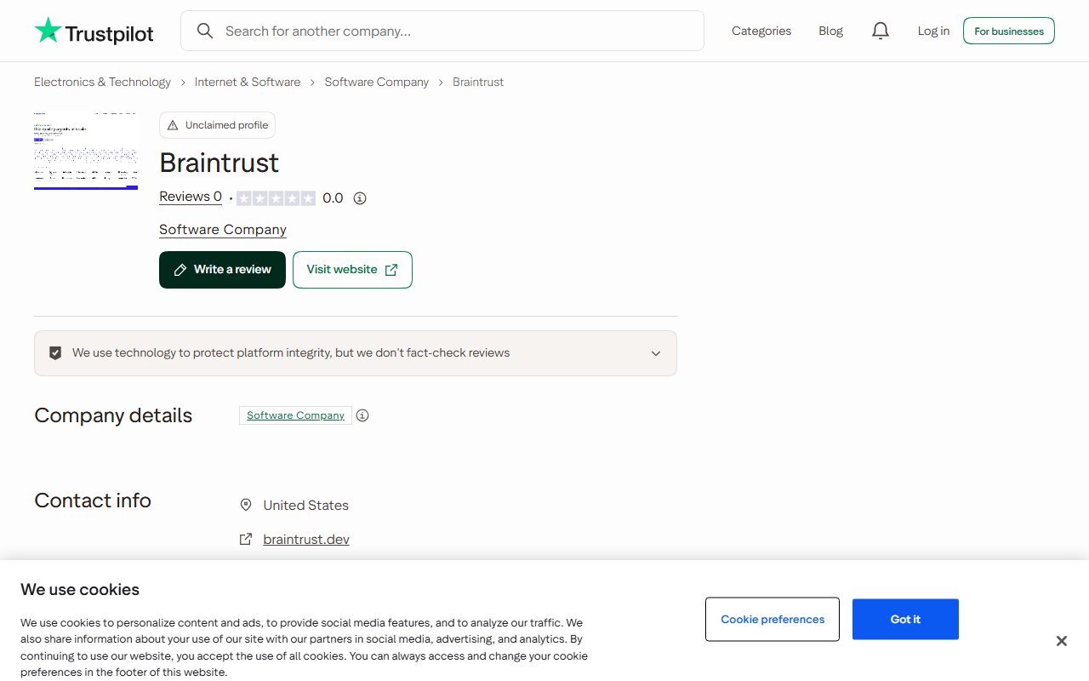The image size is (1089, 681).
Task: Click the warning icon on Unclaimed profile
Action: pyautogui.click(x=174, y=125)
